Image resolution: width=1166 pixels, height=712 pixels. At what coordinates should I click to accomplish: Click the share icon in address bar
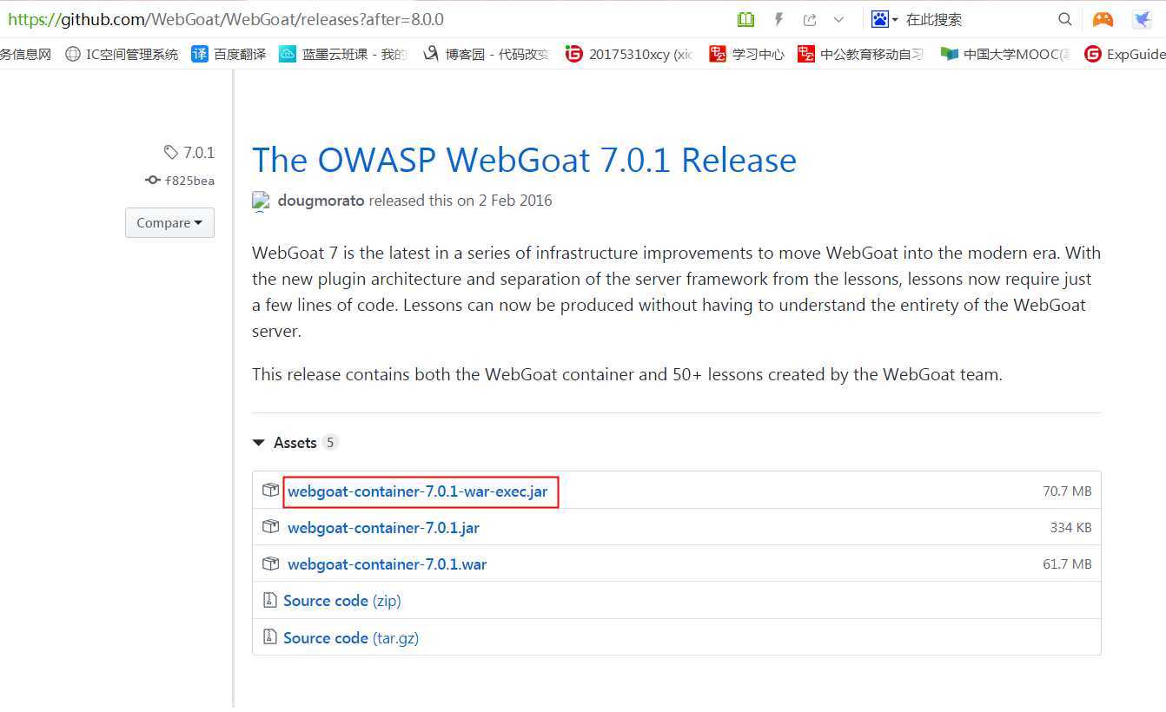(810, 19)
